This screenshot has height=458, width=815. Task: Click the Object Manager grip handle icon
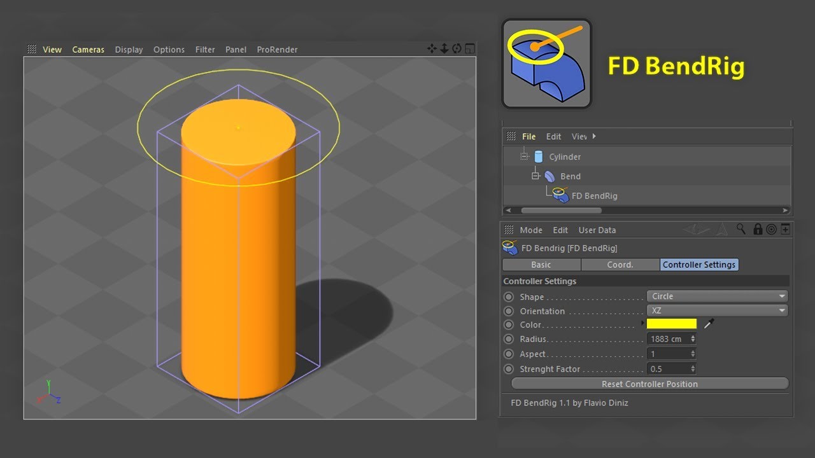(511, 136)
